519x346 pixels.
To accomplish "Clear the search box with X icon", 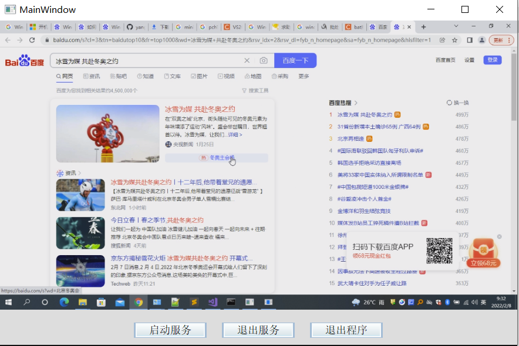I will (247, 60).
